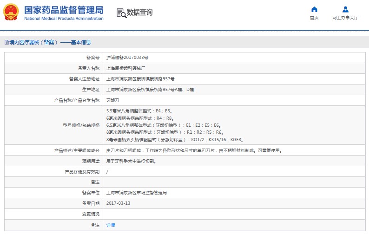Open the 详情 link
Viewport: 369px width, 234px height.
(x=110, y=225)
